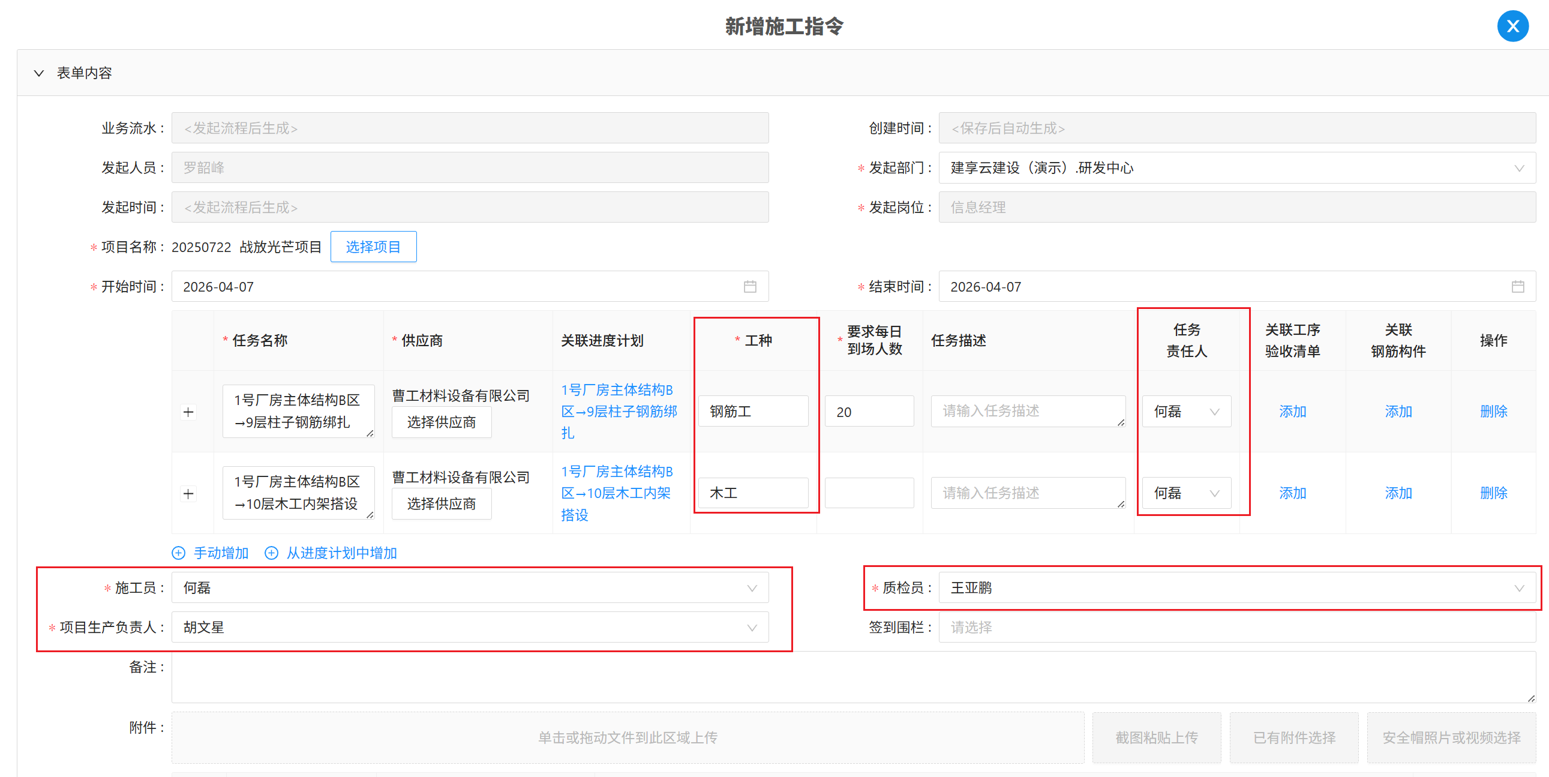
Task: Open 项目生产负责人 dropdown showing 胡文星
Action: pos(469,627)
